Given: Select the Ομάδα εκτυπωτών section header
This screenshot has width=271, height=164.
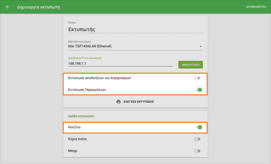Looking at the screenshot, I should tap(81, 116).
